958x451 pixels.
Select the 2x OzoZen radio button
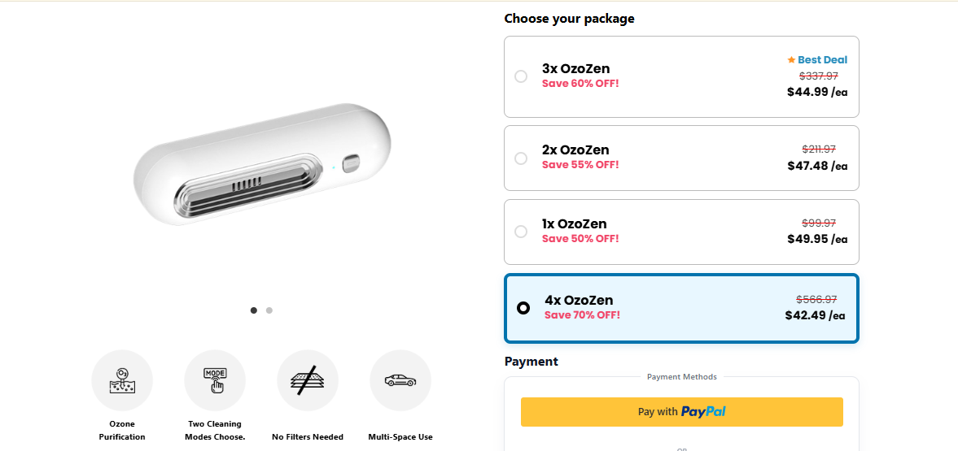click(521, 158)
